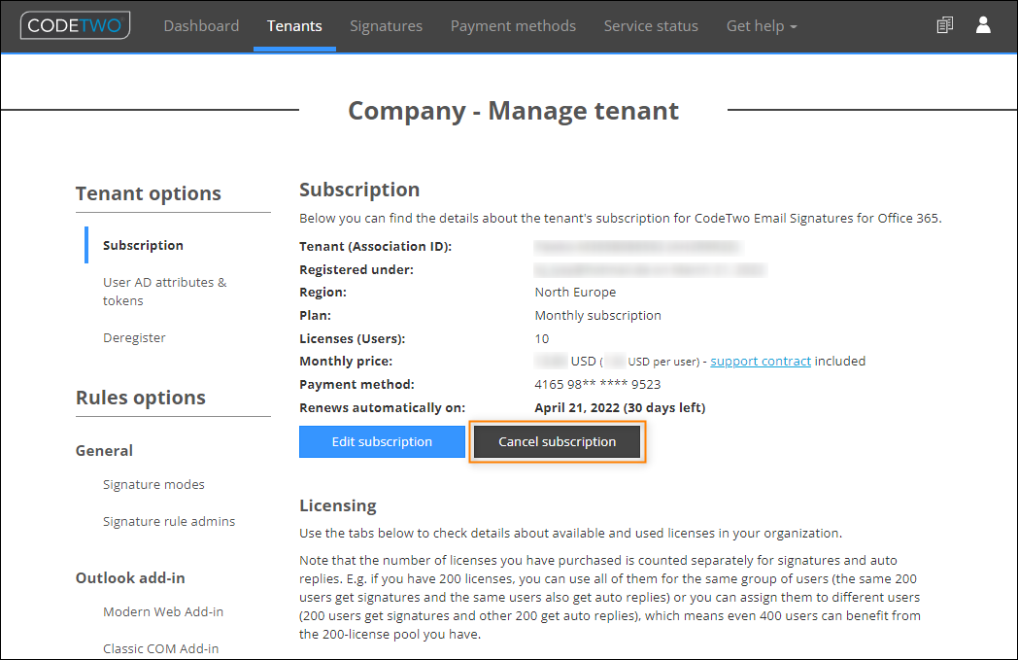This screenshot has width=1018, height=660.
Task: Click the 'Monthly price:' label
Action: 346,362
